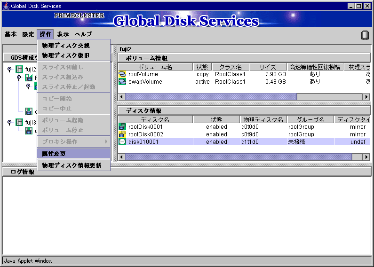Open the ヘルプ menu

83,34
